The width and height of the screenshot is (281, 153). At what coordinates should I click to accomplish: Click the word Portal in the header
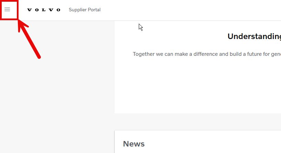(x=94, y=10)
